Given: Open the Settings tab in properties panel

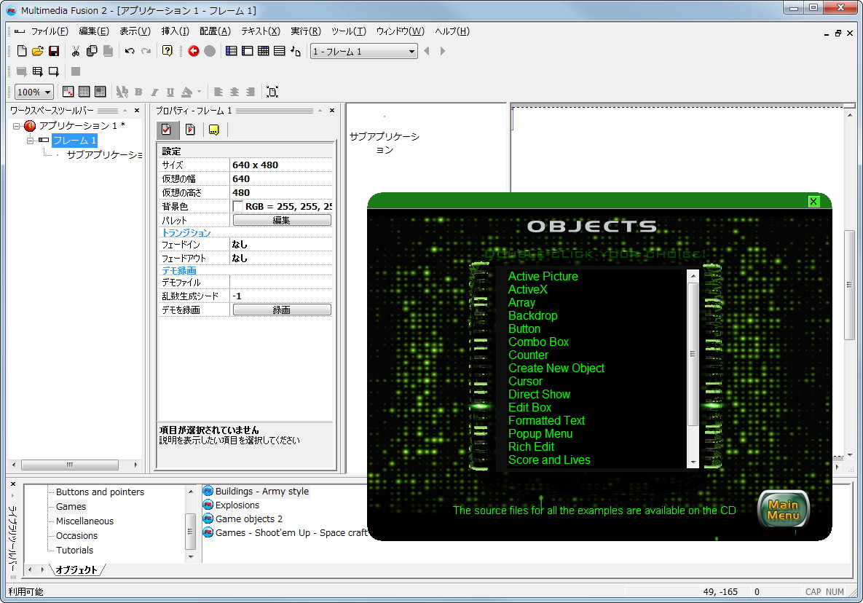Looking at the screenshot, I should (x=166, y=130).
